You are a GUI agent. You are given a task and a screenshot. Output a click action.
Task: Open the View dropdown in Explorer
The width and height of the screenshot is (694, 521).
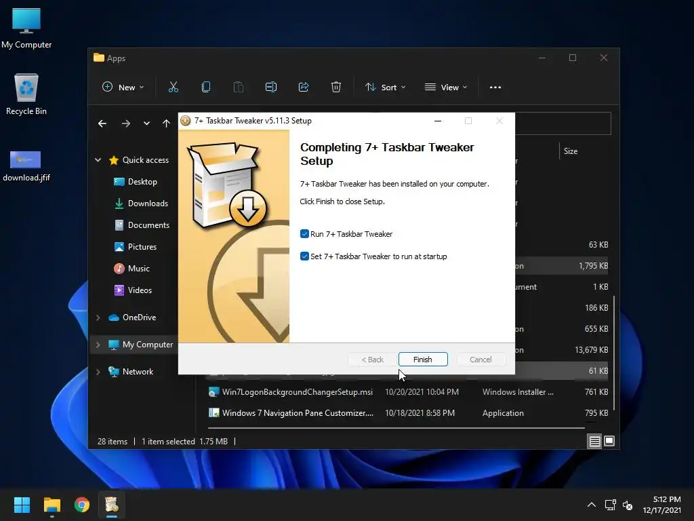click(446, 88)
